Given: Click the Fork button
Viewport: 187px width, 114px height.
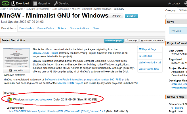Looking at the screenshot, I should point(116,16).
